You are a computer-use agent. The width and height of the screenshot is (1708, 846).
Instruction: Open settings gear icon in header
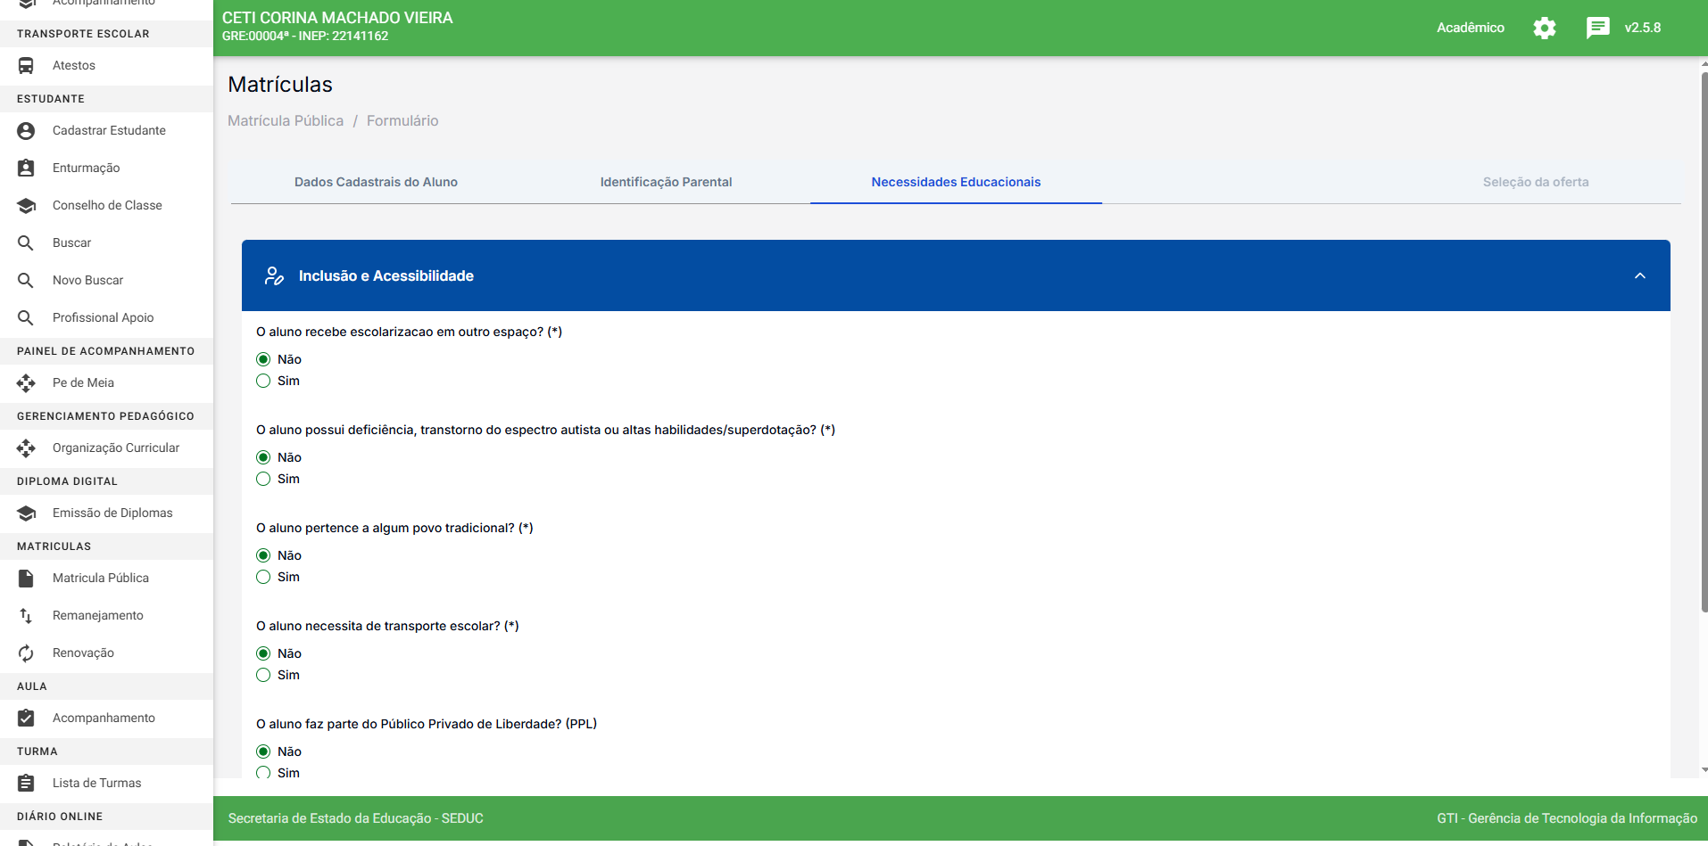pyautogui.click(x=1544, y=28)
